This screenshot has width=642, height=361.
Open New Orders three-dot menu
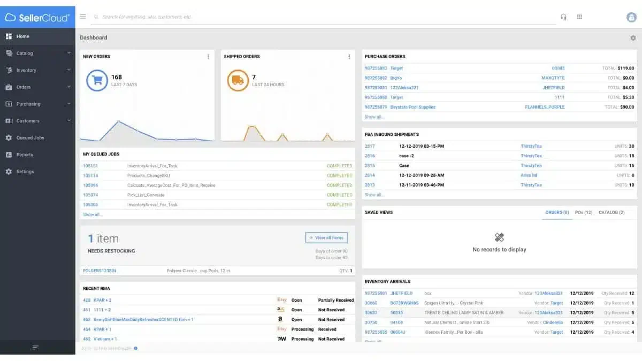[x=208, y=57]
